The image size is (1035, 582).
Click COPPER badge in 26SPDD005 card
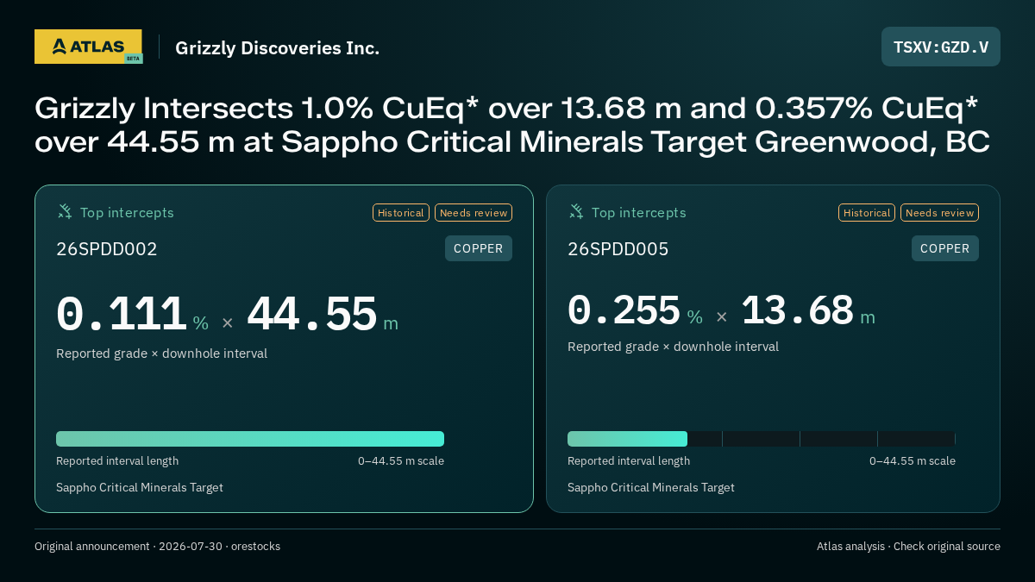(945, 248)
